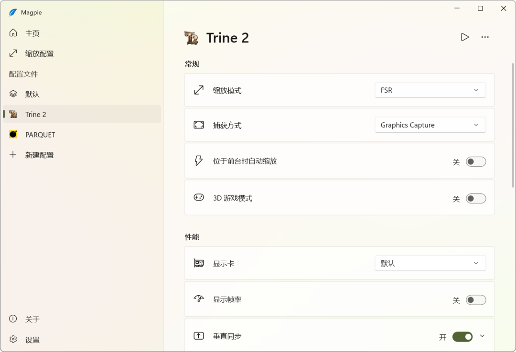Click the plus icon for 新建配置
This screenshot has width=516, height=352.
13,155
